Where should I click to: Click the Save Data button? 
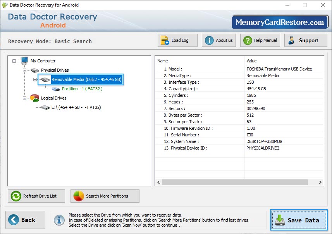[299, 220]
